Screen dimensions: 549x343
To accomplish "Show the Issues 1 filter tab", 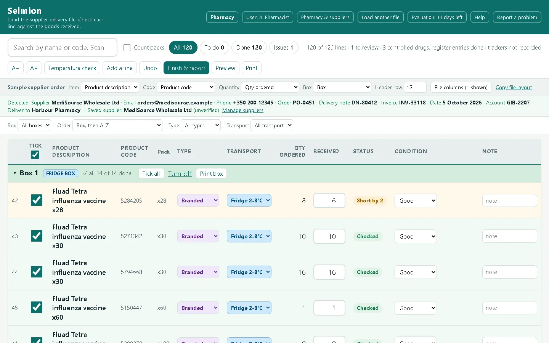I will 284,48.
